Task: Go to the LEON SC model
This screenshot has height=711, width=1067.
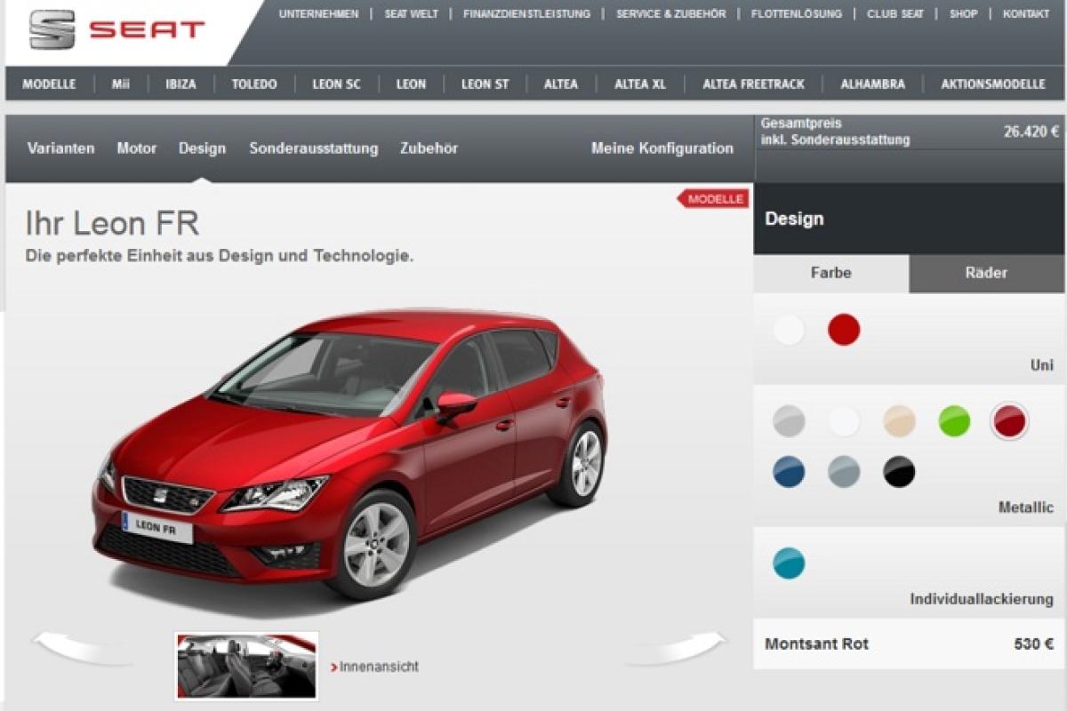Action: point(337,84)
